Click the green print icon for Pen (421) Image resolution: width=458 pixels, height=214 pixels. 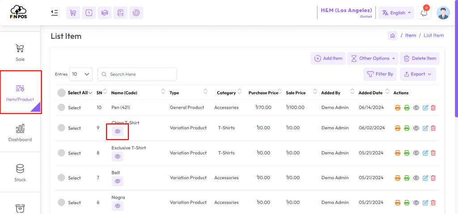coord(407,108)
